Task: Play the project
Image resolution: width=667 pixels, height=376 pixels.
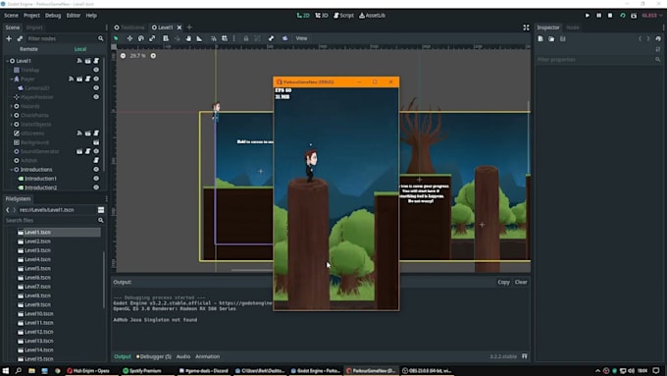Action: pos(588,16)
